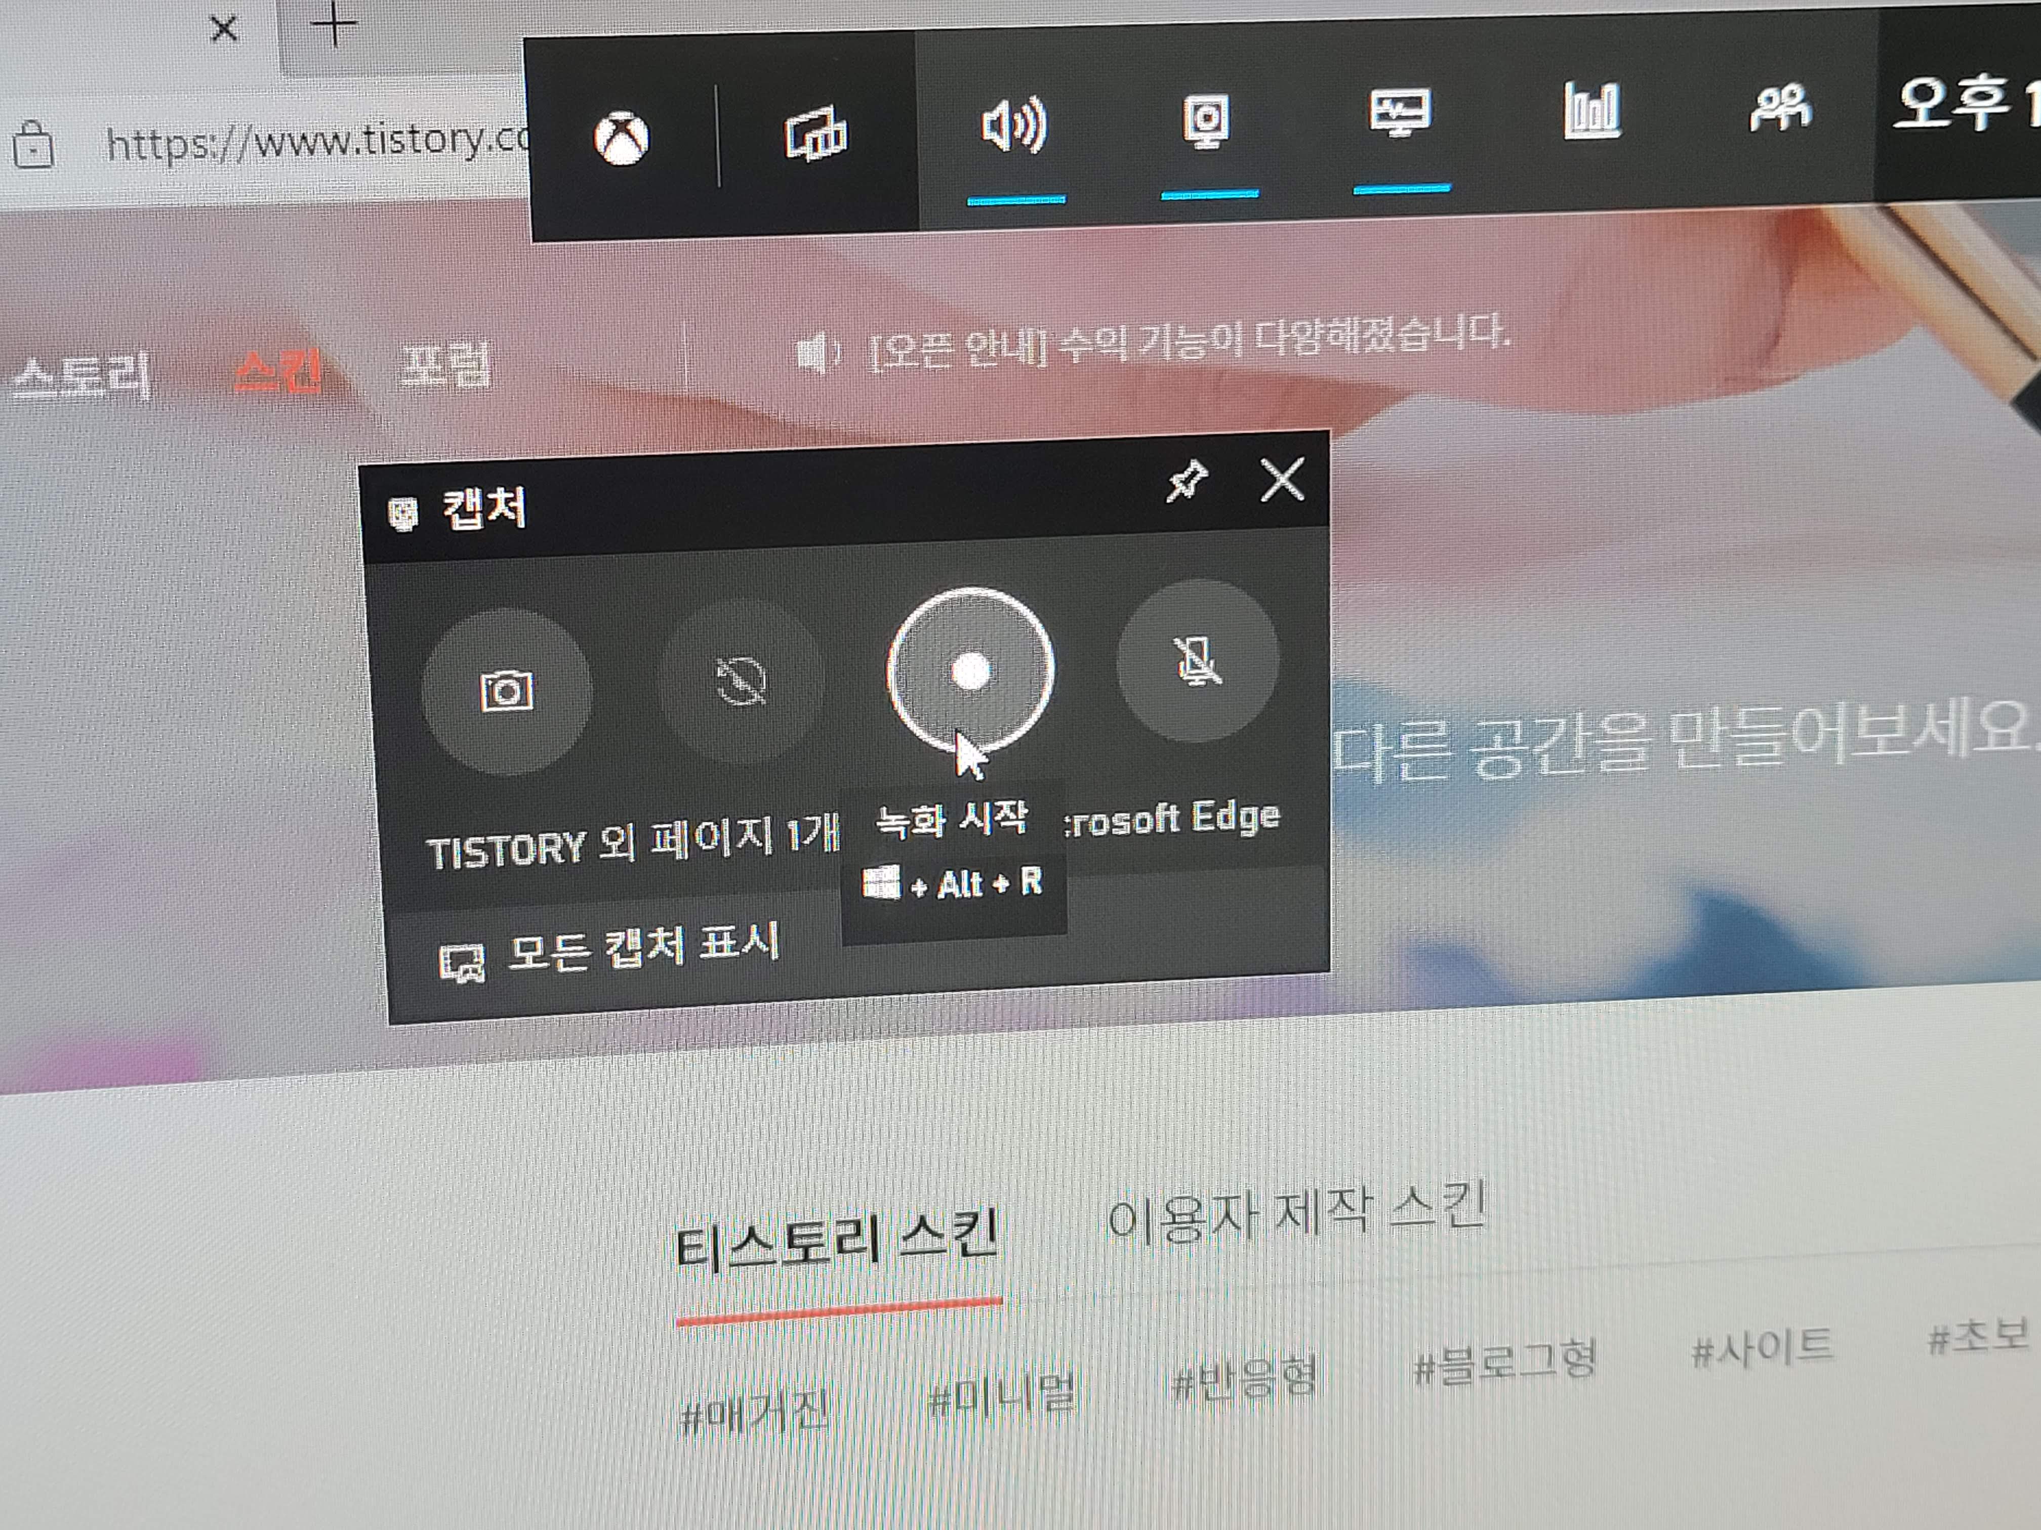Toggle the microphone mute button

pos(1198,660)
